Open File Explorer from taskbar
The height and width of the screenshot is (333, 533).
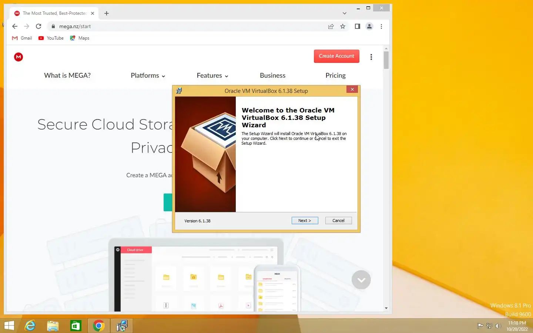53,326
